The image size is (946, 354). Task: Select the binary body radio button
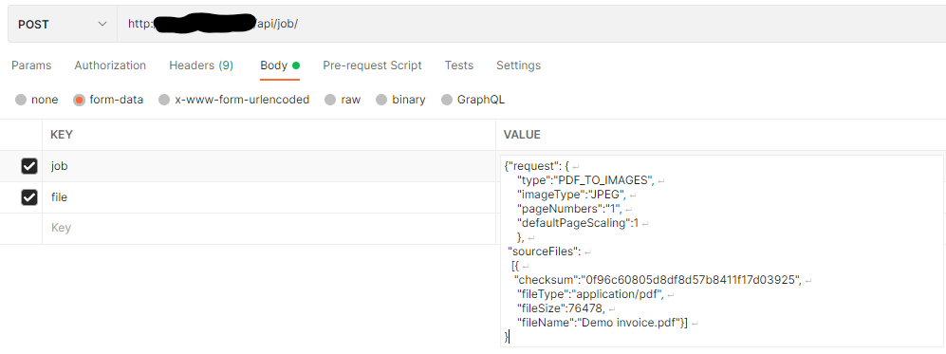tap(381, 100)
